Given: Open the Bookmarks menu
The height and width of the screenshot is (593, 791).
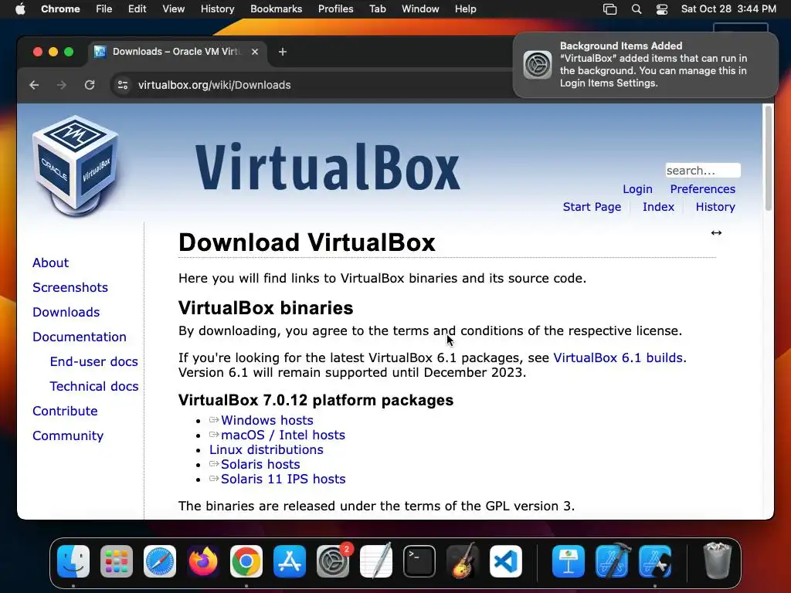Looking at the screenshot, I should [277, 9].
